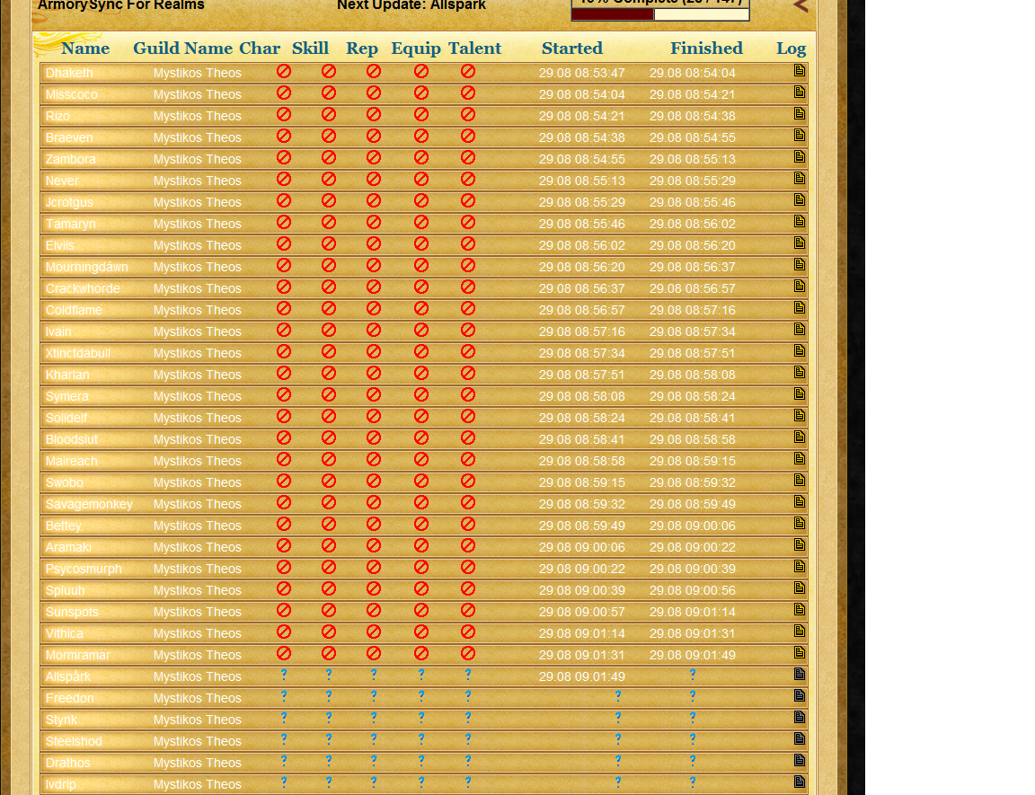
Task: Click the Rep failed icon for Sunspots
Action: tap(374, 610)
